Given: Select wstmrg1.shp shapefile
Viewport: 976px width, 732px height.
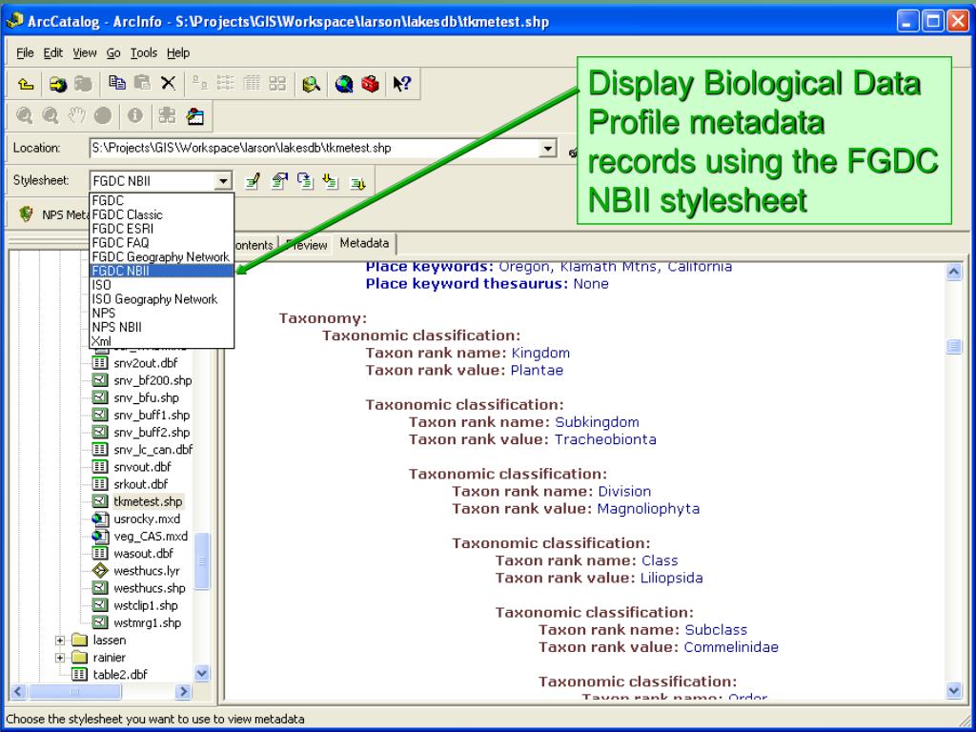Looking at the screenshot, I should [x=148, y=622].
